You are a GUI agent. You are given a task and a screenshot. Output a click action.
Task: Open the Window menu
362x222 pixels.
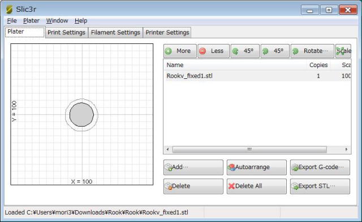coord(57,21)
